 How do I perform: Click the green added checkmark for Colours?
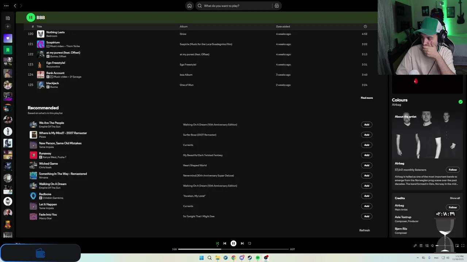[460, 102]
